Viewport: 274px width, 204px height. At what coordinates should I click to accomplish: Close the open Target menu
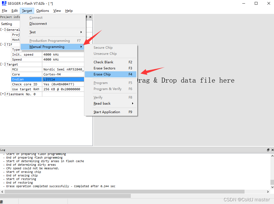pos(27,11)
